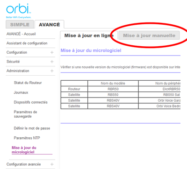Open the Journaux page
This screenshot has width=187, height=169.
click(21, 92)
